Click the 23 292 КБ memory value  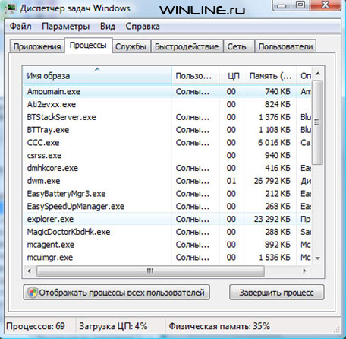pos(272,219)
